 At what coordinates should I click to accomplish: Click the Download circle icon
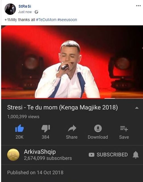pyautogui.click(x=98, y=128)
